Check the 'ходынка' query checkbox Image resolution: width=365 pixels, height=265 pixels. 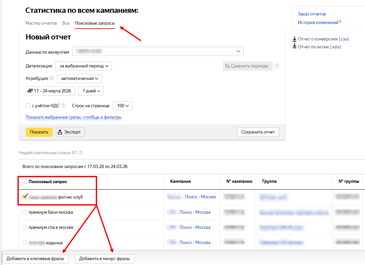[x=25, y=243]
